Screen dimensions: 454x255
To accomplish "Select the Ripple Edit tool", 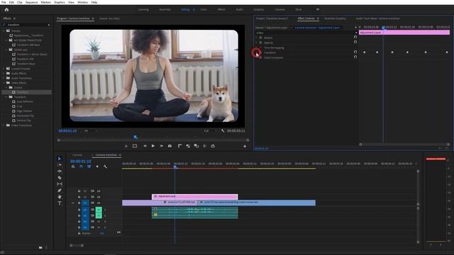I will [x=60, y=171].
